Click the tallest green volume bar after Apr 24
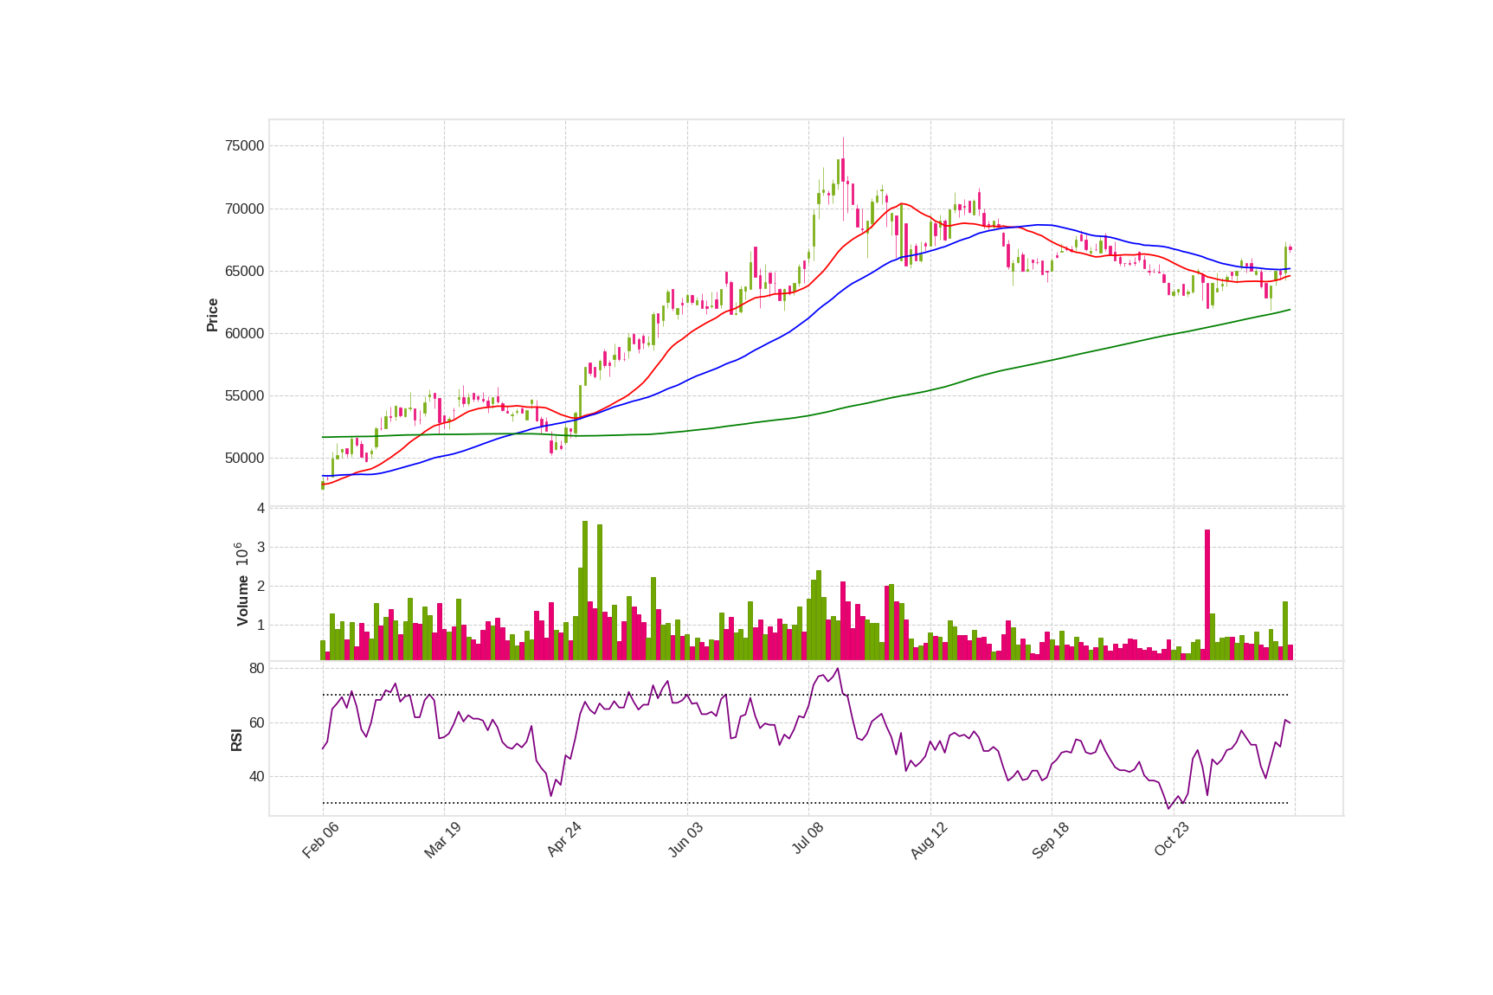The height and width of the screenshot is (995, 1493). (x=585, y=591)
